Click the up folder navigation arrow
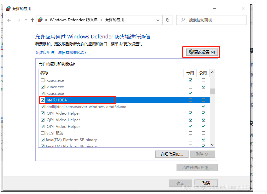Viewport: 267px width, 194px height. (x=32, y=20)
